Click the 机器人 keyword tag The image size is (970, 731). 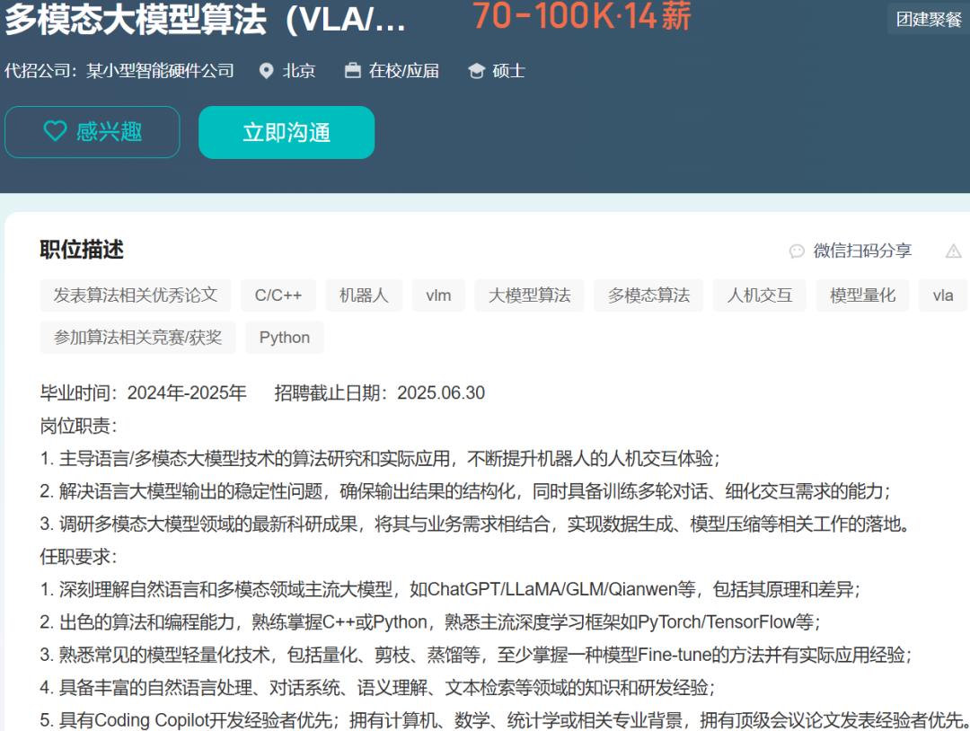coord(364,295)
